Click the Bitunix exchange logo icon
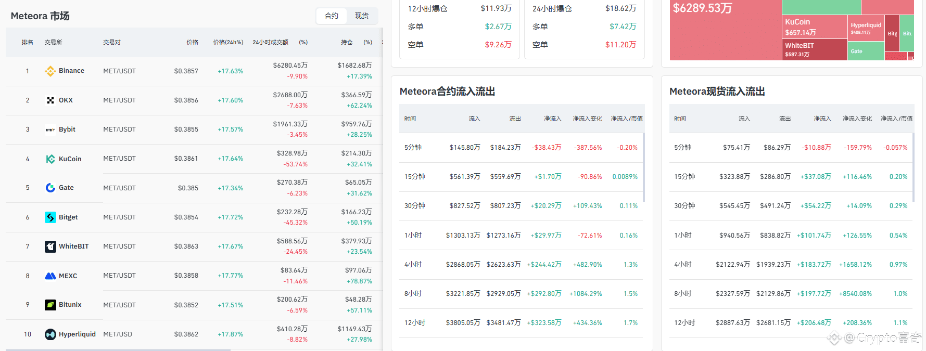The image size is (926, 351). [x=50, y=305]
